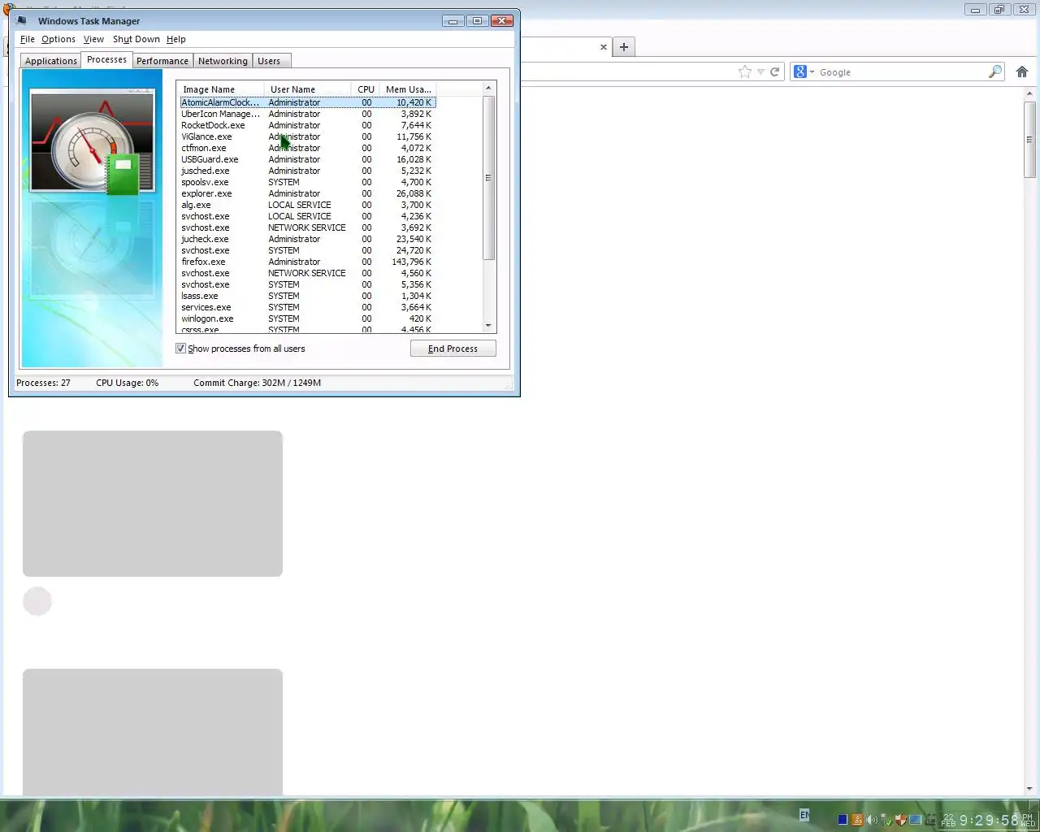Open the Help menu in Task Manager
Viewport: 1040px width, 832px height.
tap(176, 39)
